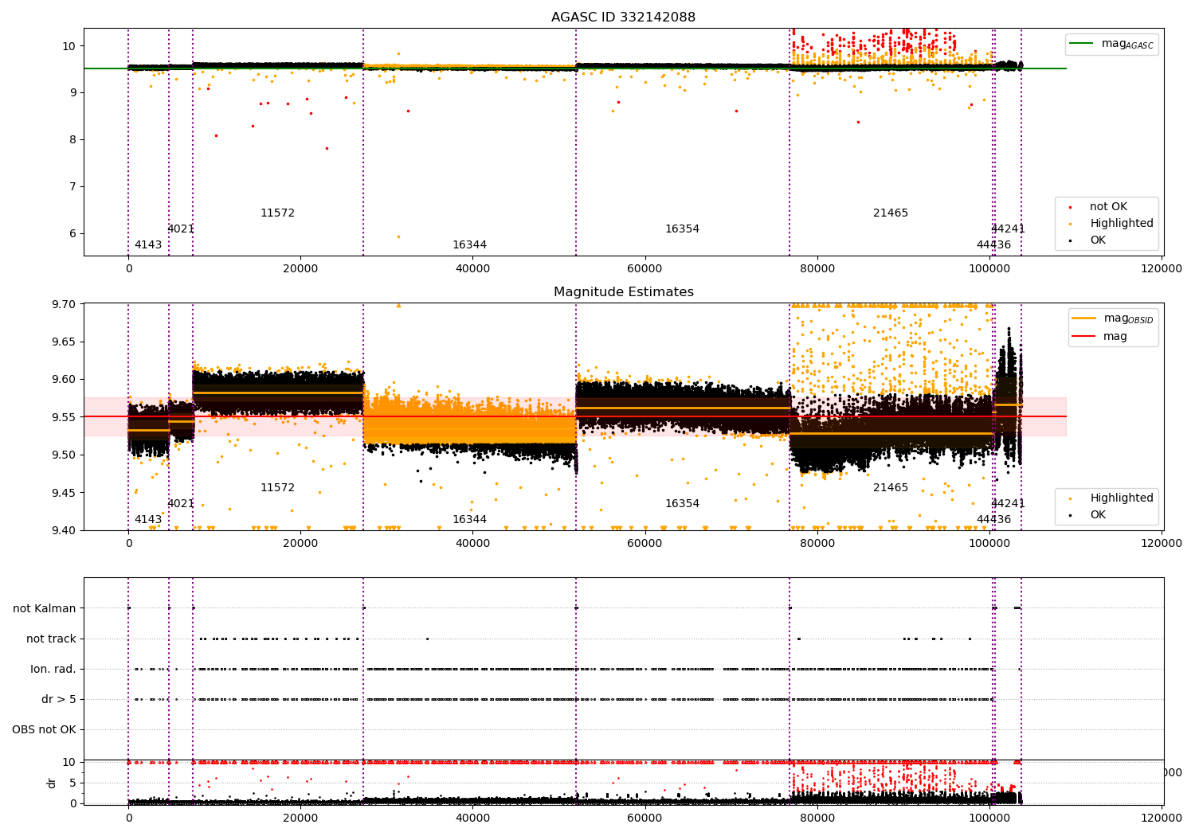This screenshot has height=836, width=1195.
Task: Click obsid label 44436 in top plot
Action: (993, 245)
